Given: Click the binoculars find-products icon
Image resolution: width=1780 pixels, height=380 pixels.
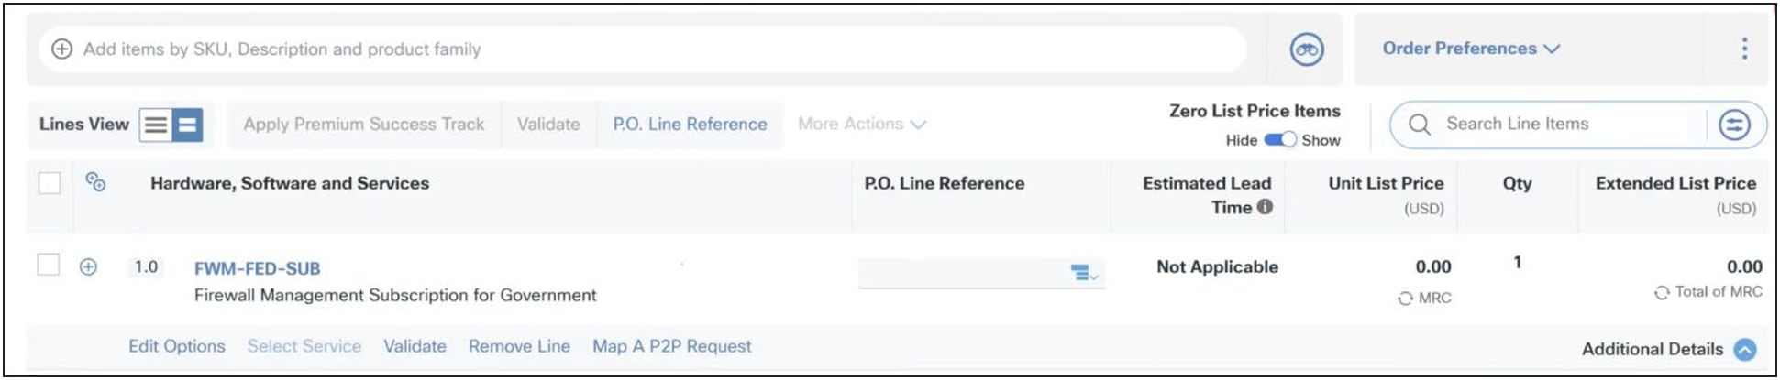Looking at the screenshot, I should (x=1307, y=49).
